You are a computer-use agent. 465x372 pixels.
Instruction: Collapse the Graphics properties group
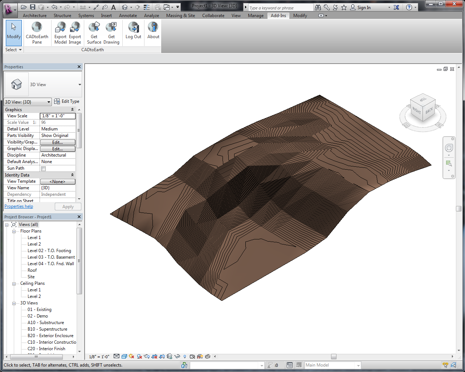(72, 110)
